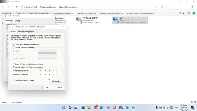Open the network tray icon
The height and width of the screenshot is (111, 197).
pyautogui.click(x=167, y=108)
